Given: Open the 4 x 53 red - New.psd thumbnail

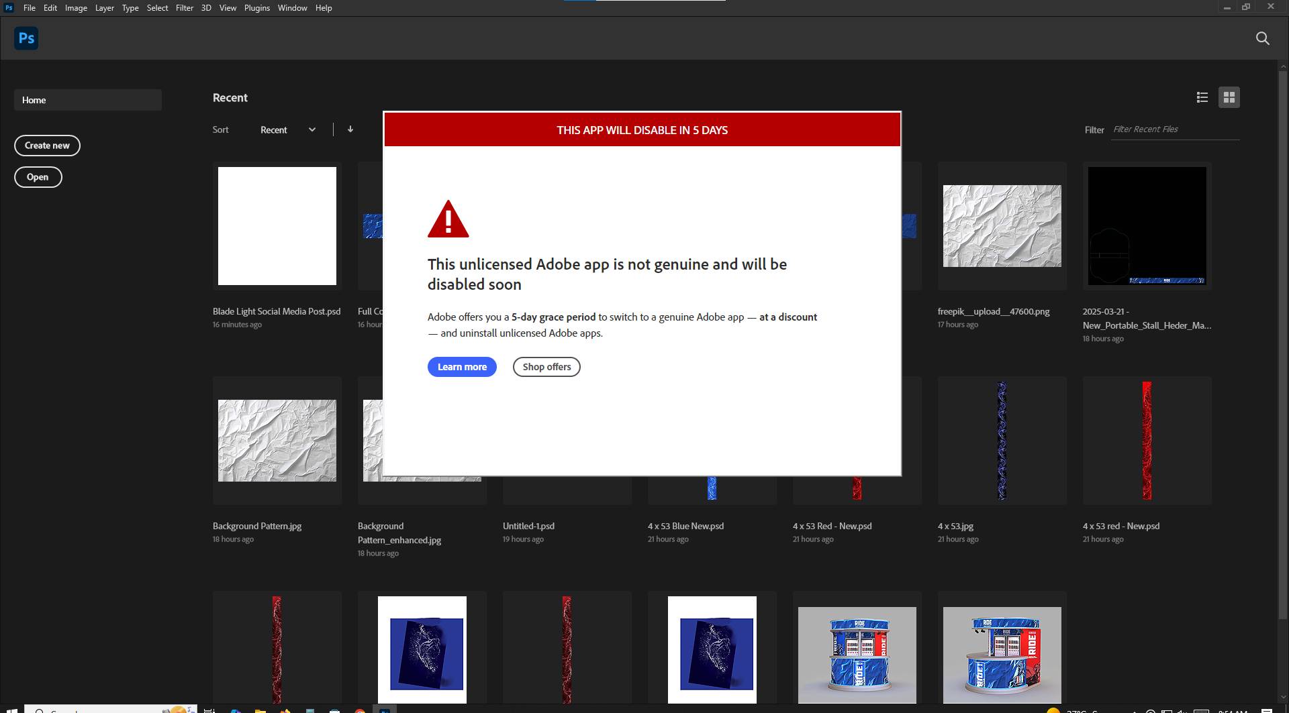Looking at the screenshot, I should (1147, 441).
